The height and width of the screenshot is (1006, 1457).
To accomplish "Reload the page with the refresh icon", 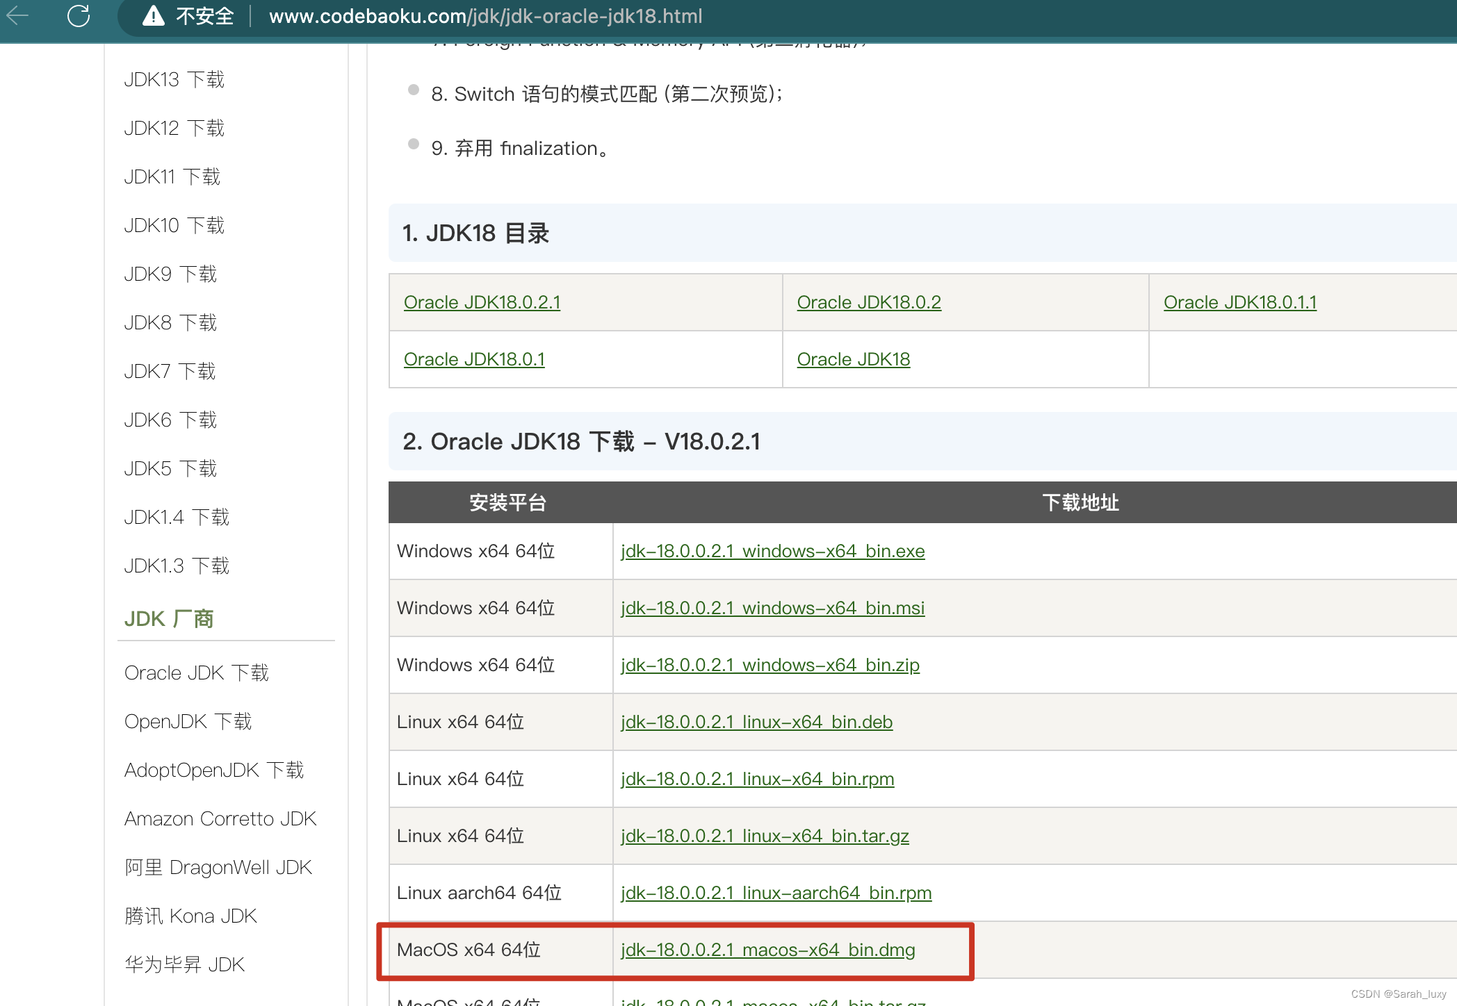I will (79, 15).
